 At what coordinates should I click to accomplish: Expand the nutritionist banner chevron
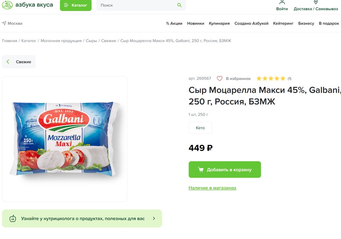pos(154,219)
